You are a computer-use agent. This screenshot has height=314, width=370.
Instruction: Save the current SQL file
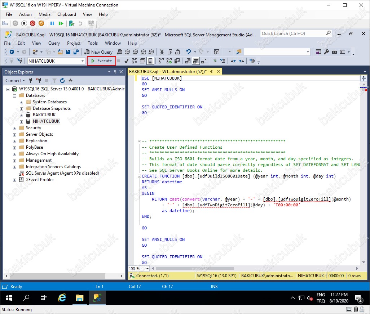(68, 52)
